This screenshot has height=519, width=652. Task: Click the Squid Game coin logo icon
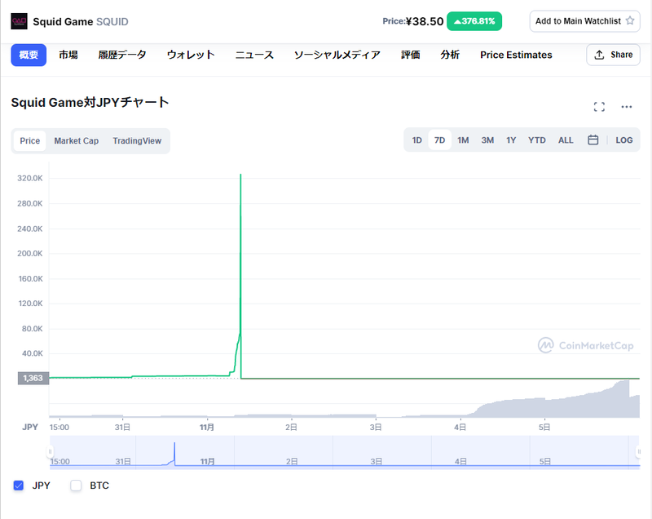pyautogui.click(x=19, y=21)
